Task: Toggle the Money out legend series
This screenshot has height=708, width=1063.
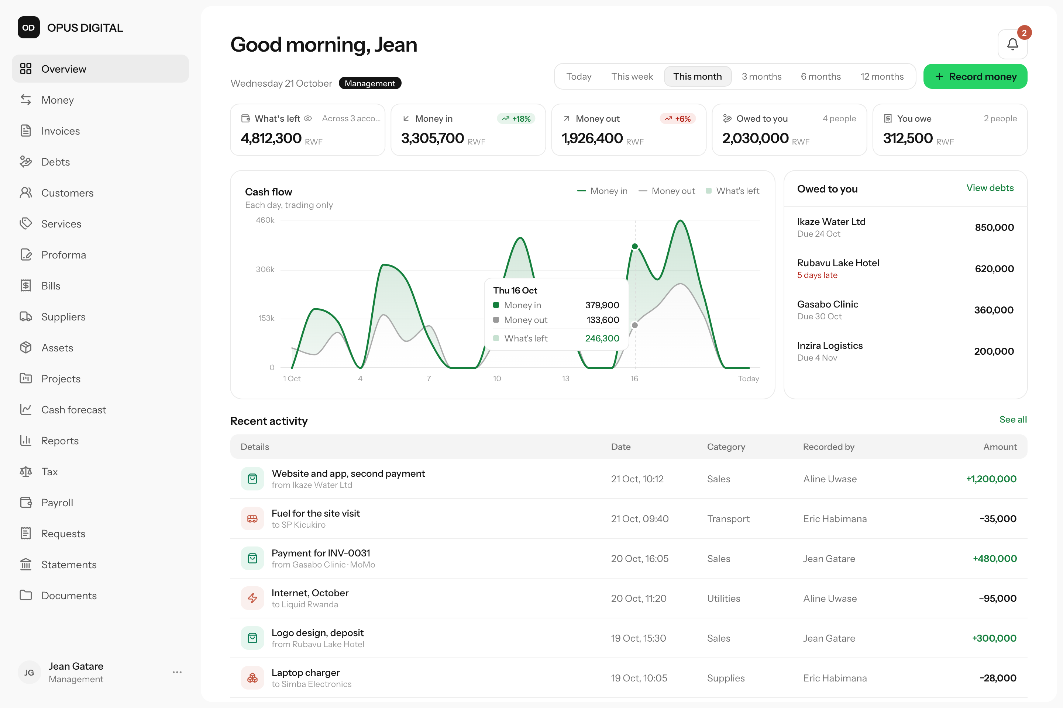Action: coord(666,191)
